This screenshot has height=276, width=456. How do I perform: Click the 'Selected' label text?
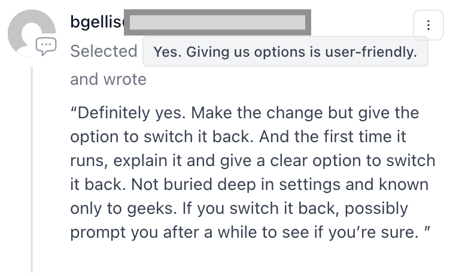click(104, 51)
